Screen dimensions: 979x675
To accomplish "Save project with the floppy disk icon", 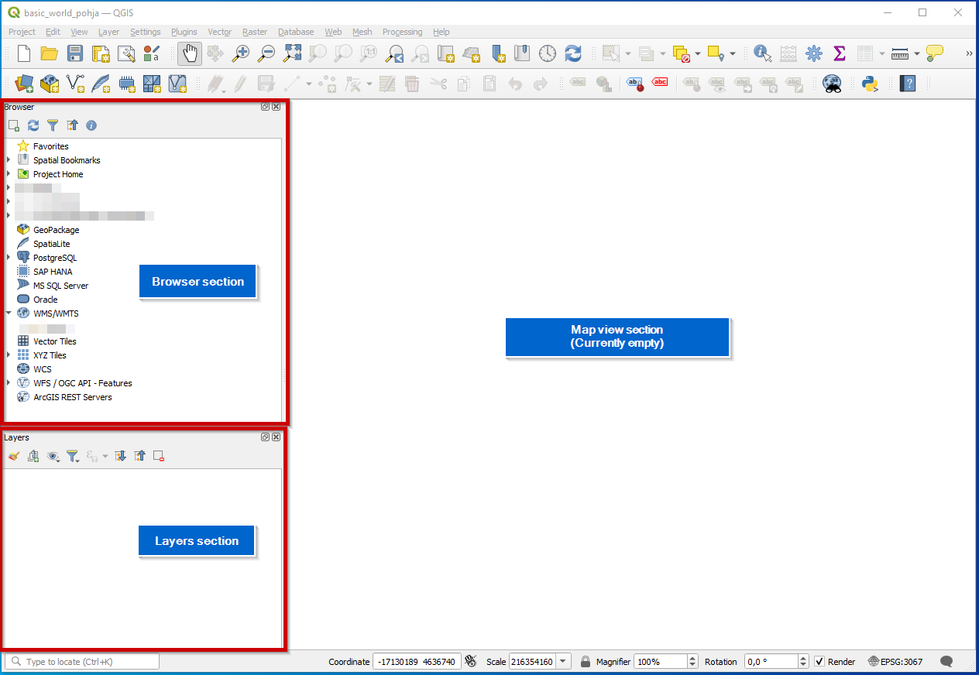I will click(x=75, y=53).
